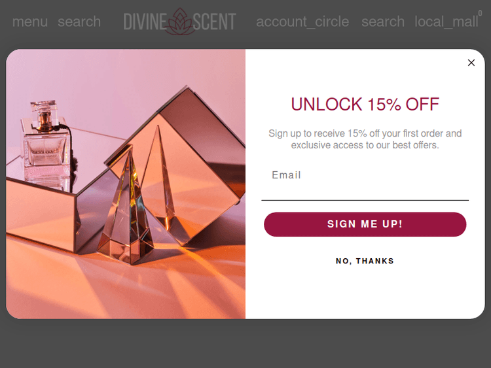The image size is (491, 368).
Task: Click the word SCENT in the logo
Action: click(214, 22)
